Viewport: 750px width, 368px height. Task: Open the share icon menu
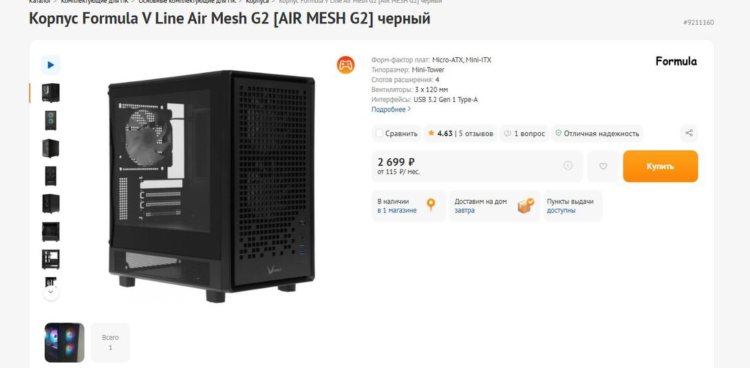click(x=689, y=133)
